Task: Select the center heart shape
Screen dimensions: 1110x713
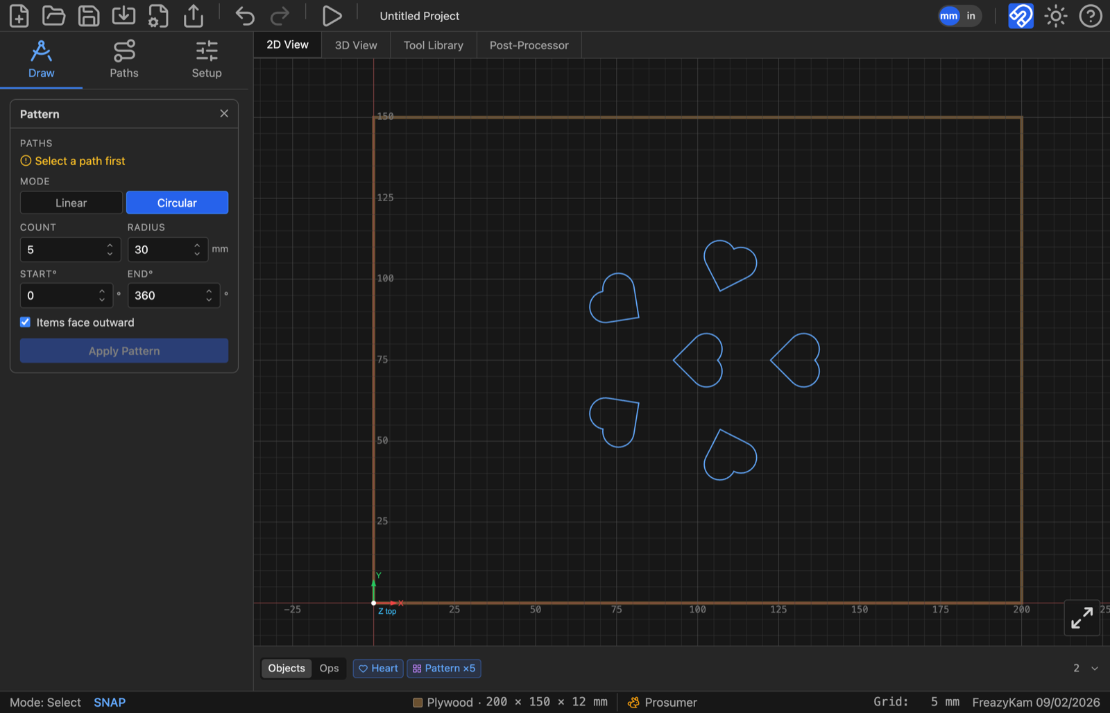Action: (699, 361)
